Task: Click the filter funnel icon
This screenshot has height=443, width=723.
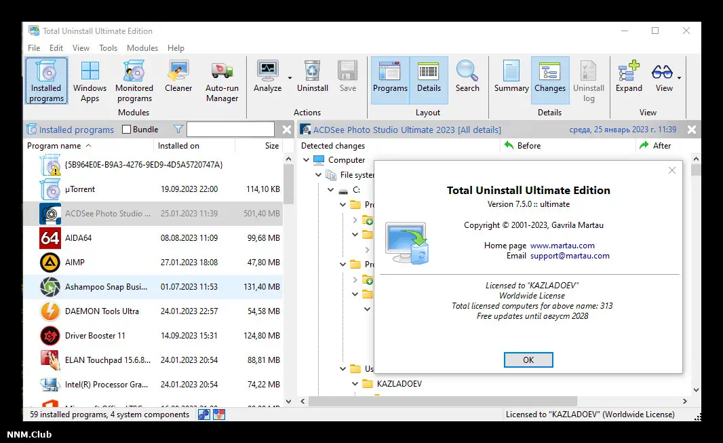Action: [178, 130]
